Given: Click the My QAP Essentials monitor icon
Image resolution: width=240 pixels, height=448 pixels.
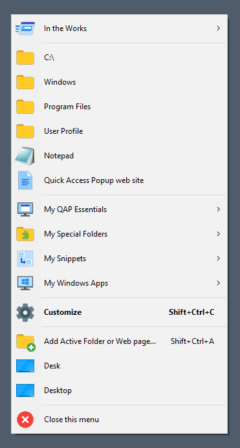Looking at the screenshot, I should (25, 209).
